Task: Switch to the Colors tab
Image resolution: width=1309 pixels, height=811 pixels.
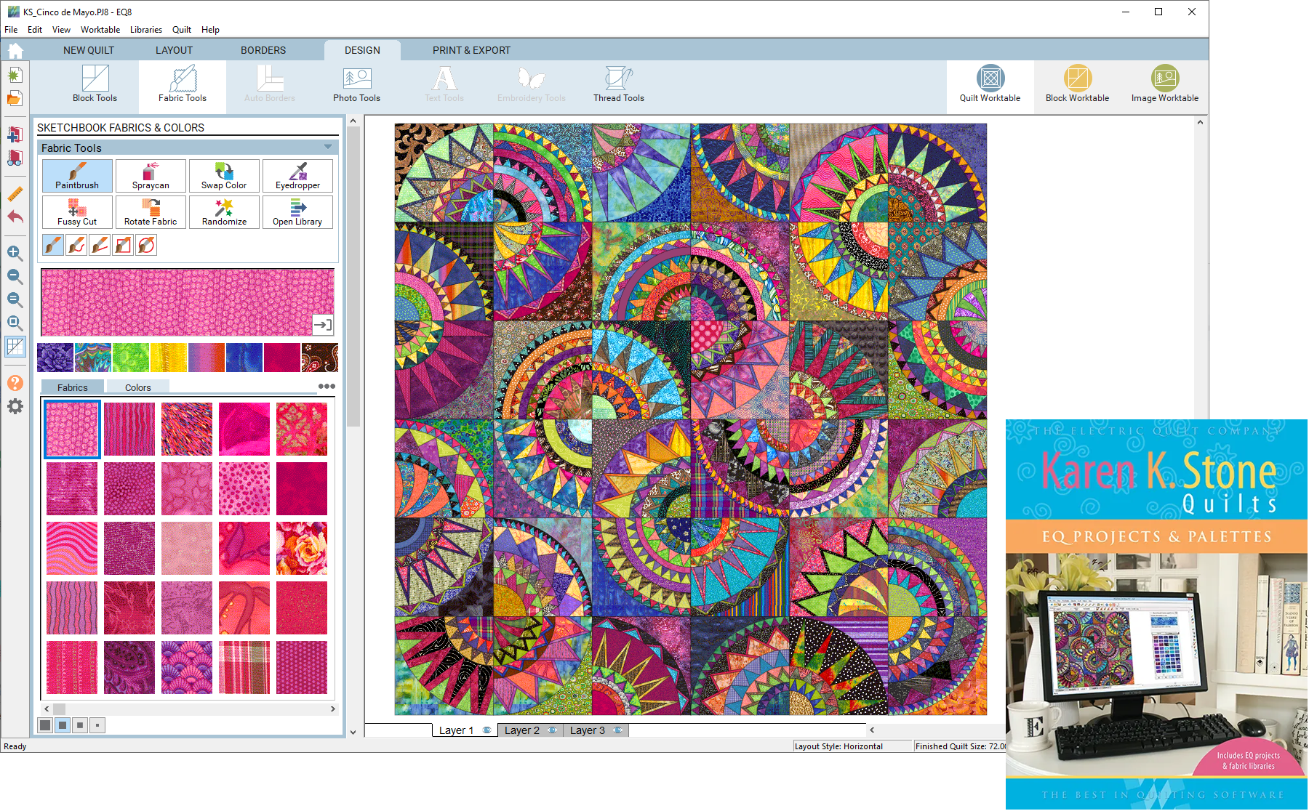Action: coord(137,387)
